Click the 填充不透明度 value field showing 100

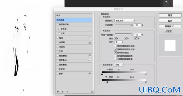[x=137, y=35]
